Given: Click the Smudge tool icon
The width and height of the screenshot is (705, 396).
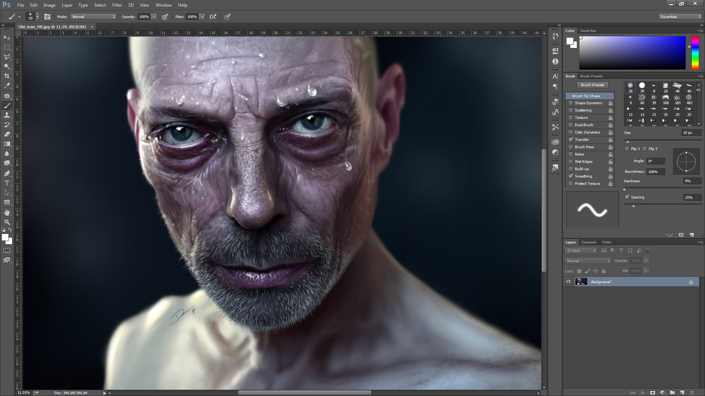Looking at the screenshot, I should click(7, 154).
